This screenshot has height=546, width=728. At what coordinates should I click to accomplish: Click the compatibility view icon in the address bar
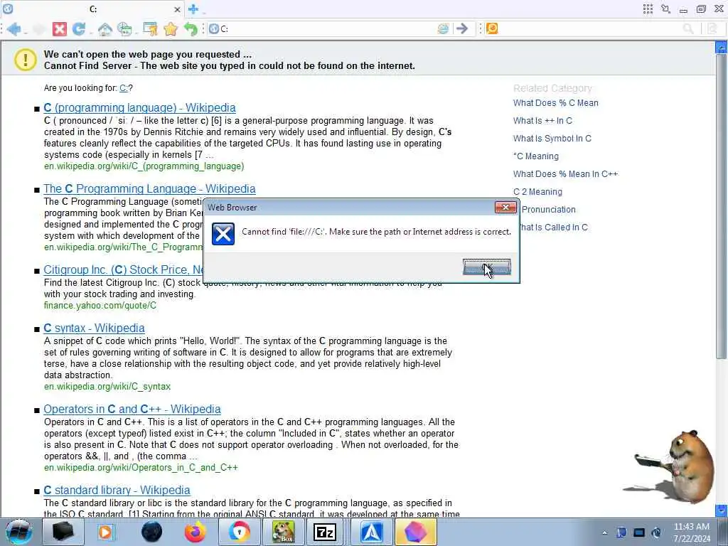pos(444,28)
